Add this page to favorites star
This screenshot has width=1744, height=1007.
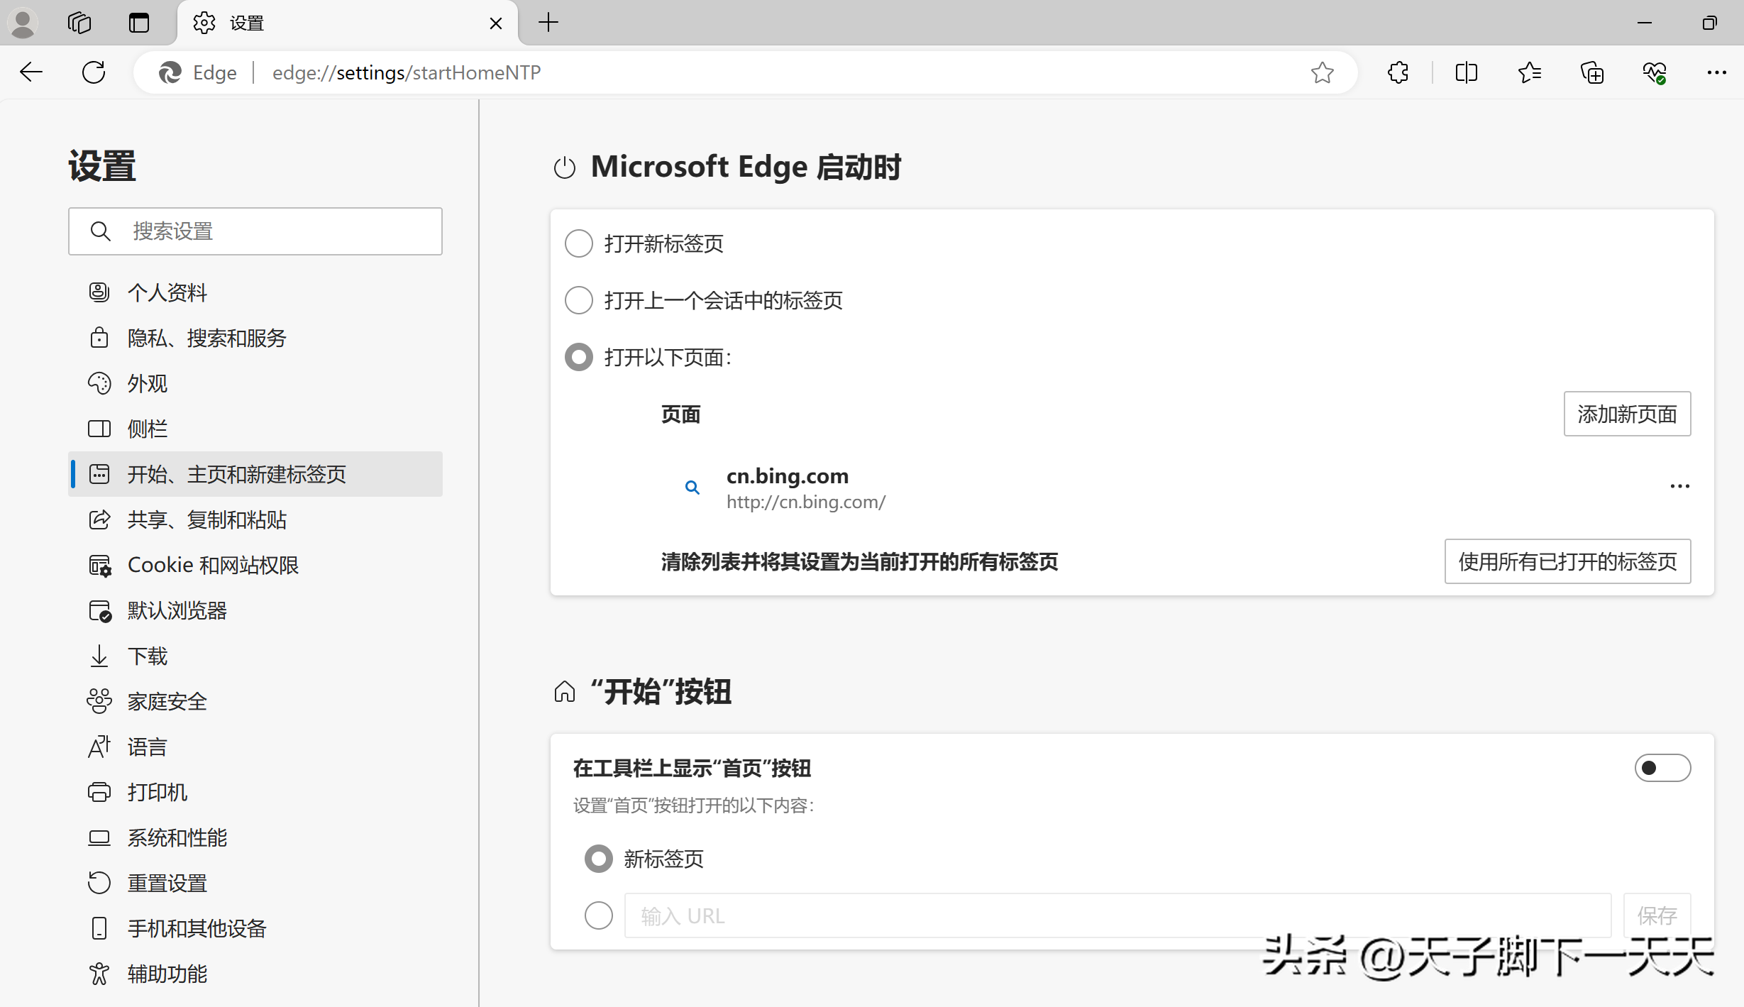[1322, 72]
